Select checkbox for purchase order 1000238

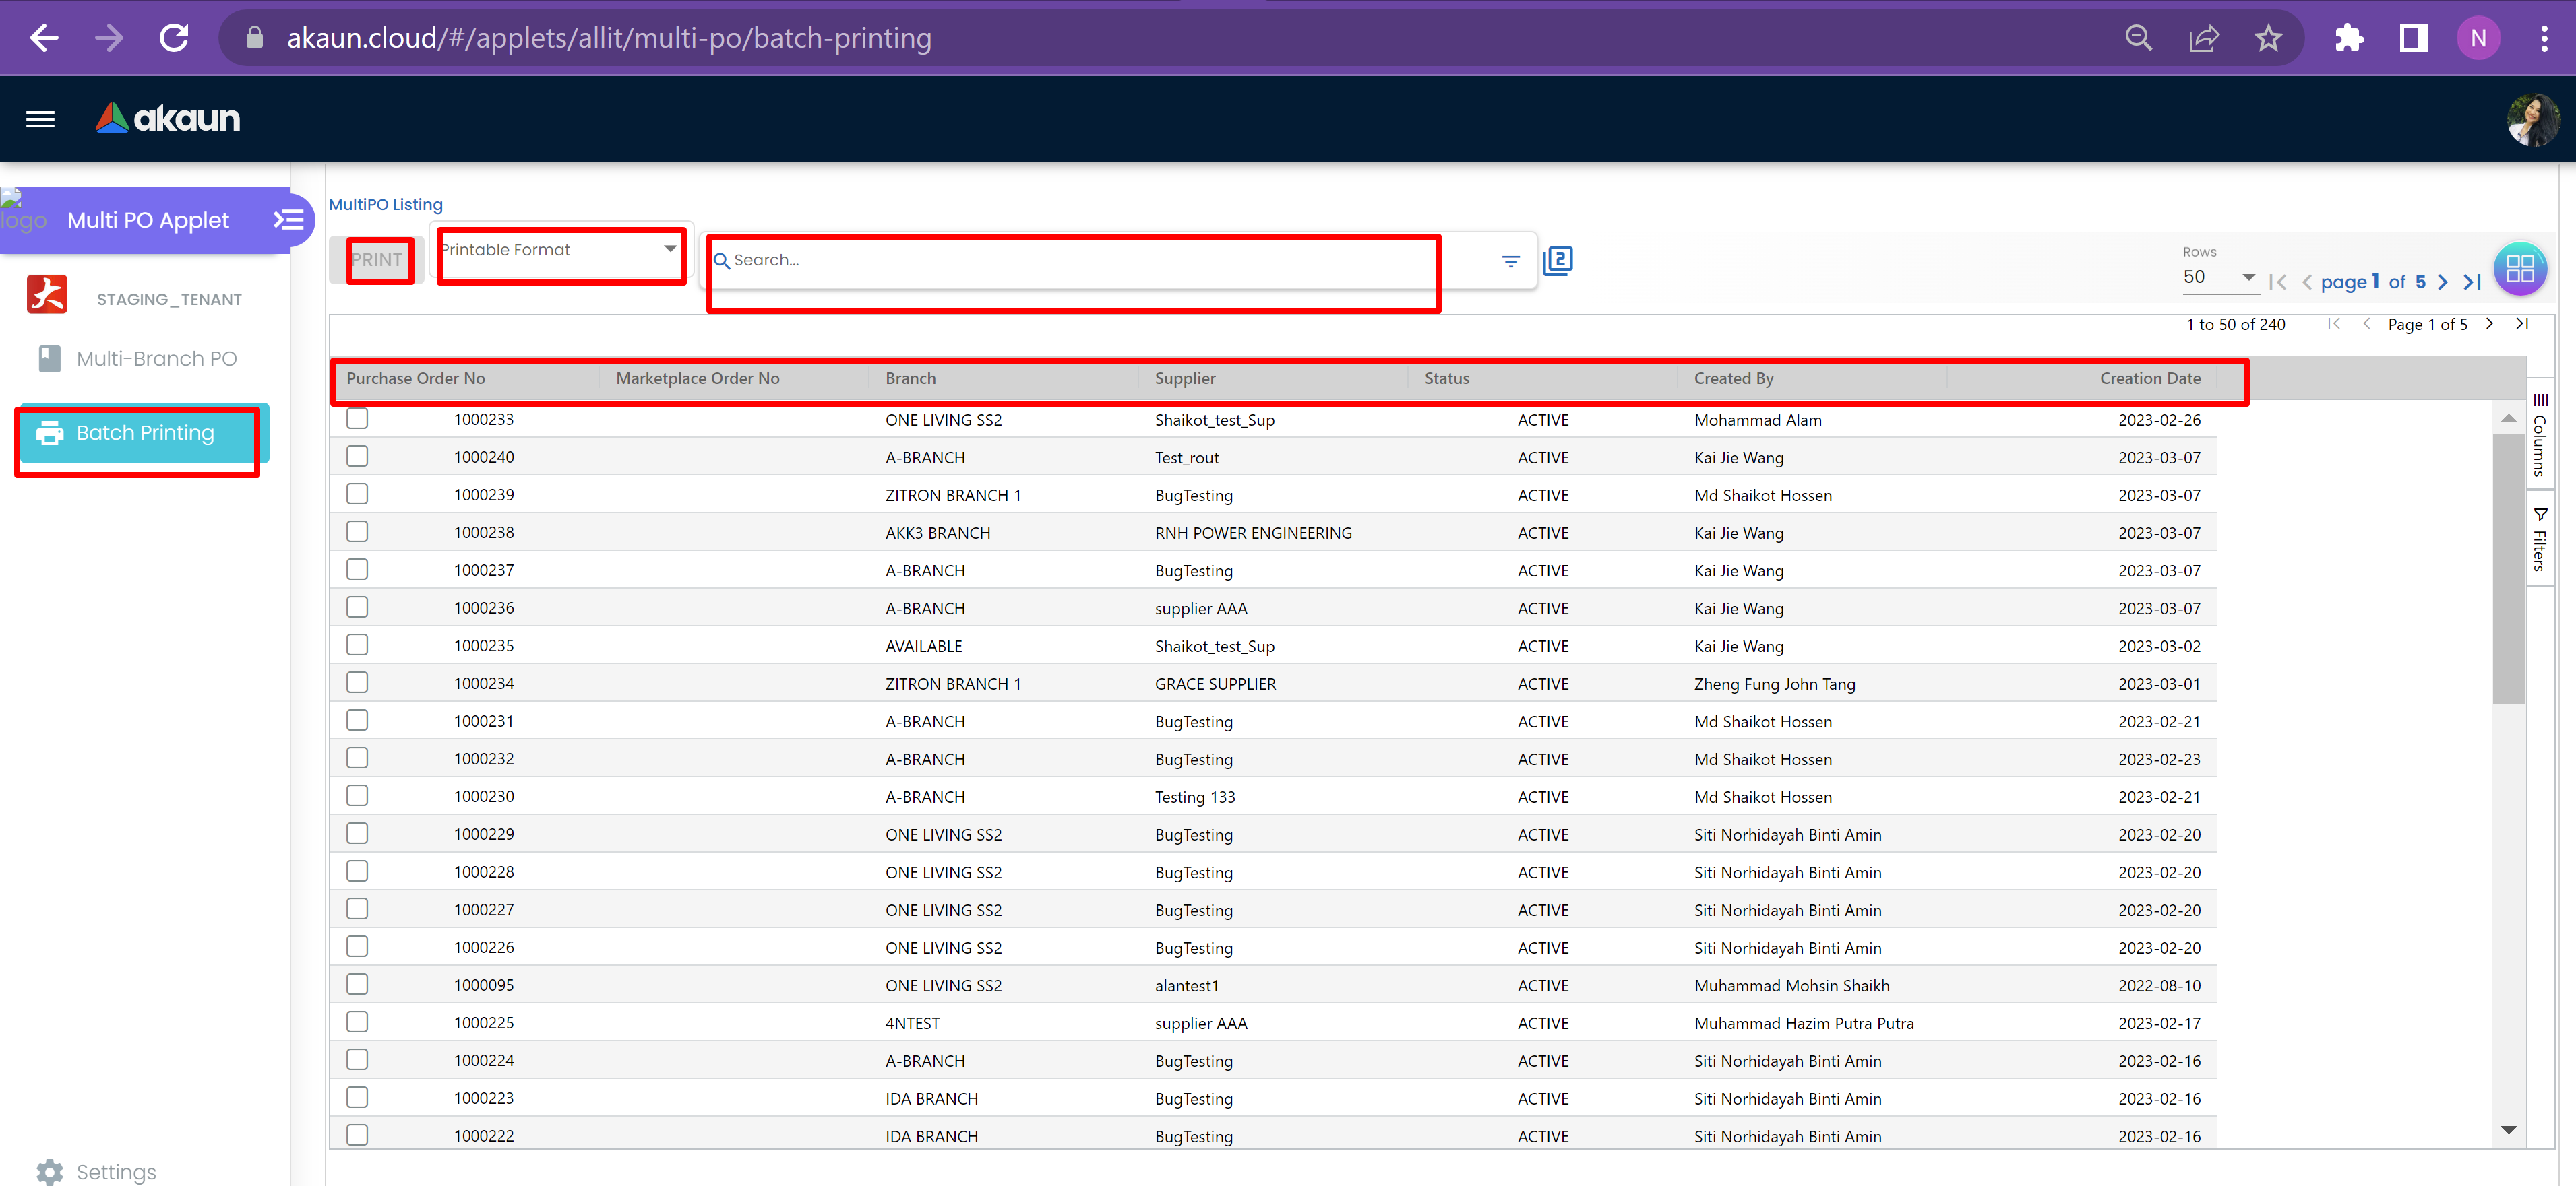(x=357, y=533)
